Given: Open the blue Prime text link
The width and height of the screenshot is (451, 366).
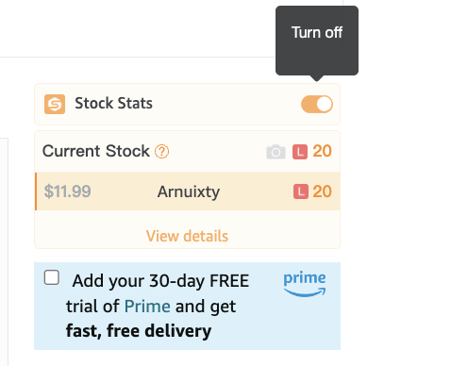Looking at the screenshot, I should pos(147,306).
